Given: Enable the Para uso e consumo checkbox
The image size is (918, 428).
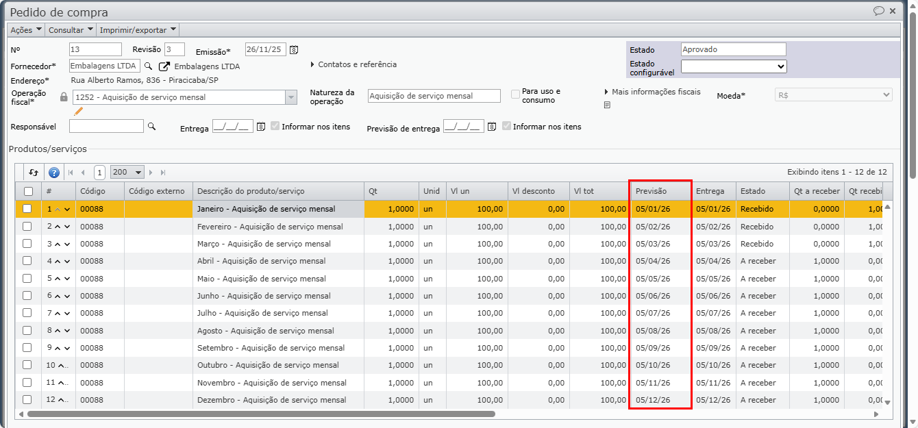Looking at the screenshot, I should (x=515, y=95).
